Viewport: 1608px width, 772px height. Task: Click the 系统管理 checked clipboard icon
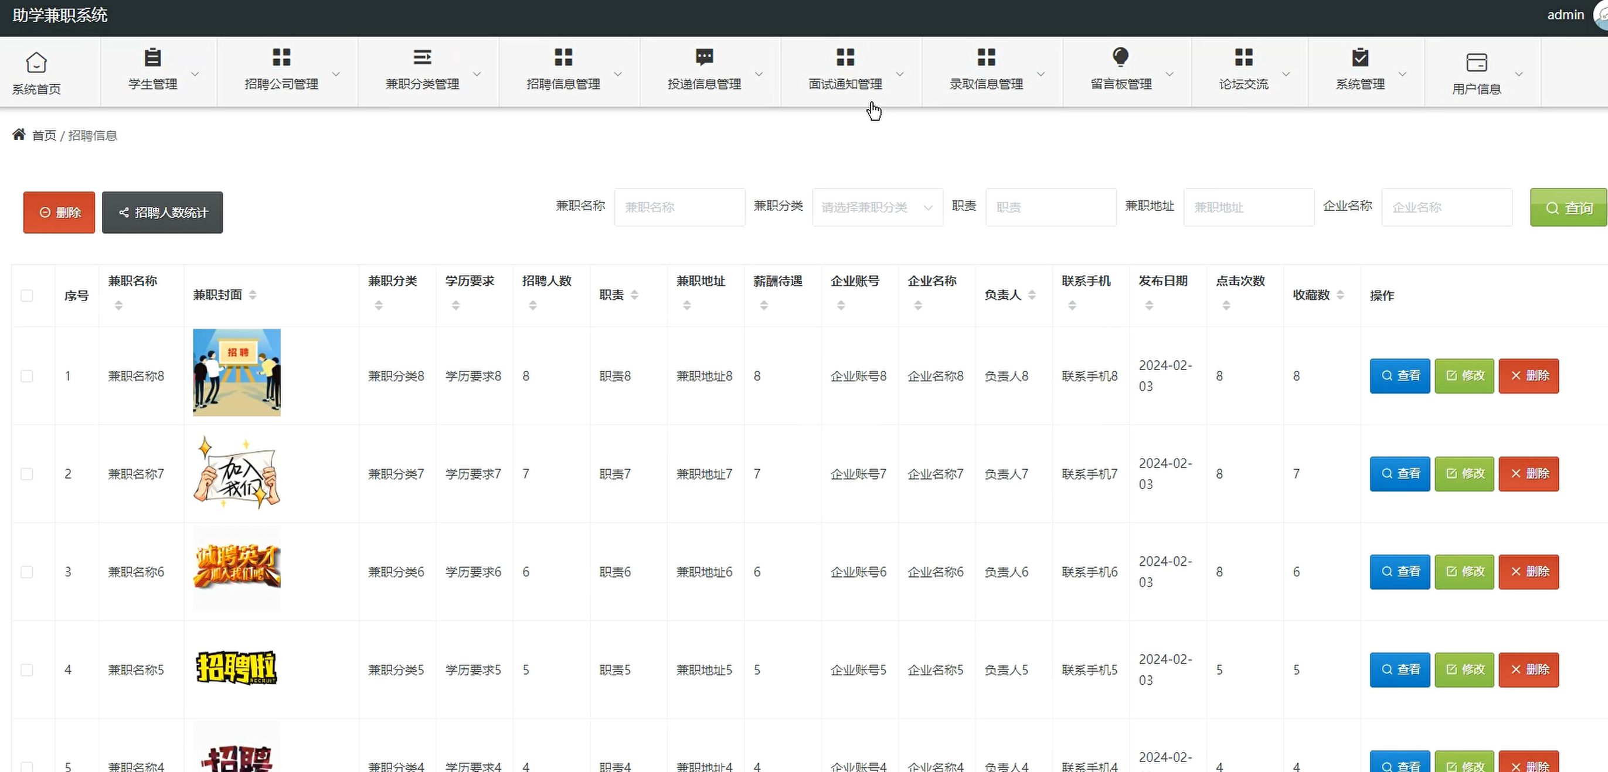pos(1360,57)
